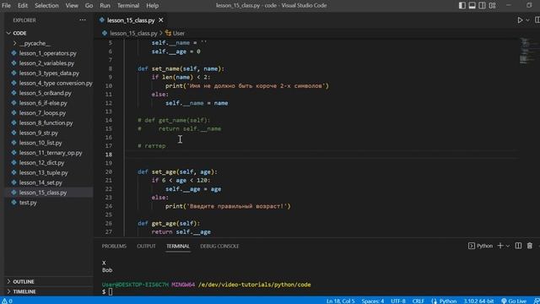Run Python file with play icon

pos(520,20)
